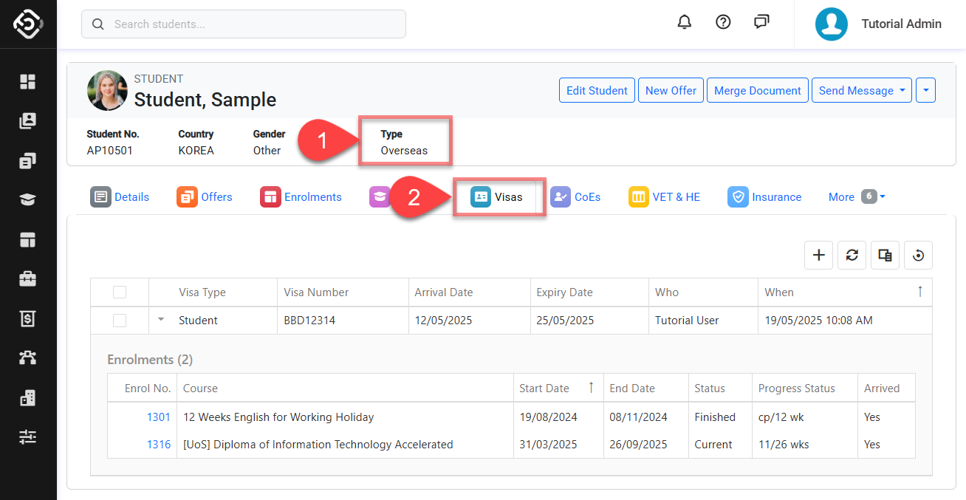Viewport: 966px width, 500px height.
Task: Click the Edit Student button
Action: click(x=597, y=90)
